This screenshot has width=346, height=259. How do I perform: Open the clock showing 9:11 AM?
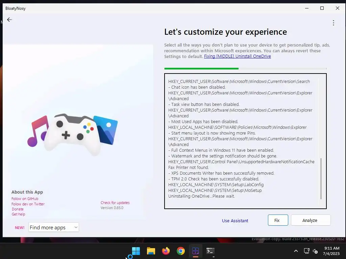click(x=331, y=251)
